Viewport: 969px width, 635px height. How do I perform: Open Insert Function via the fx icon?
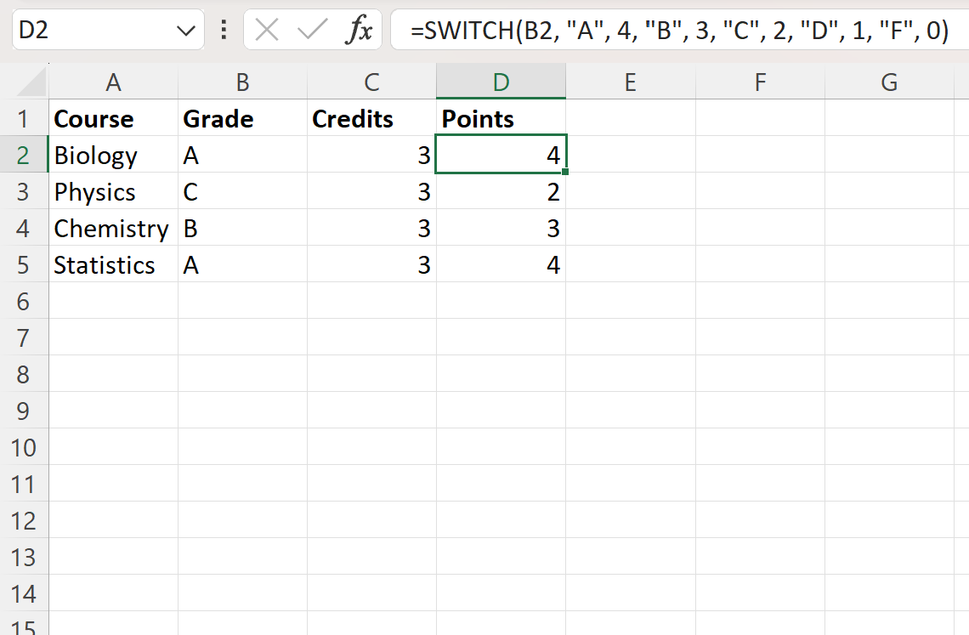tap(359, 30)
